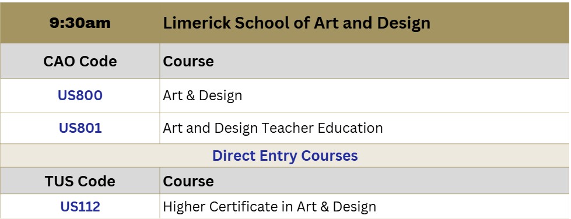Select the Direct Entry Courses heading

[285, 156]
